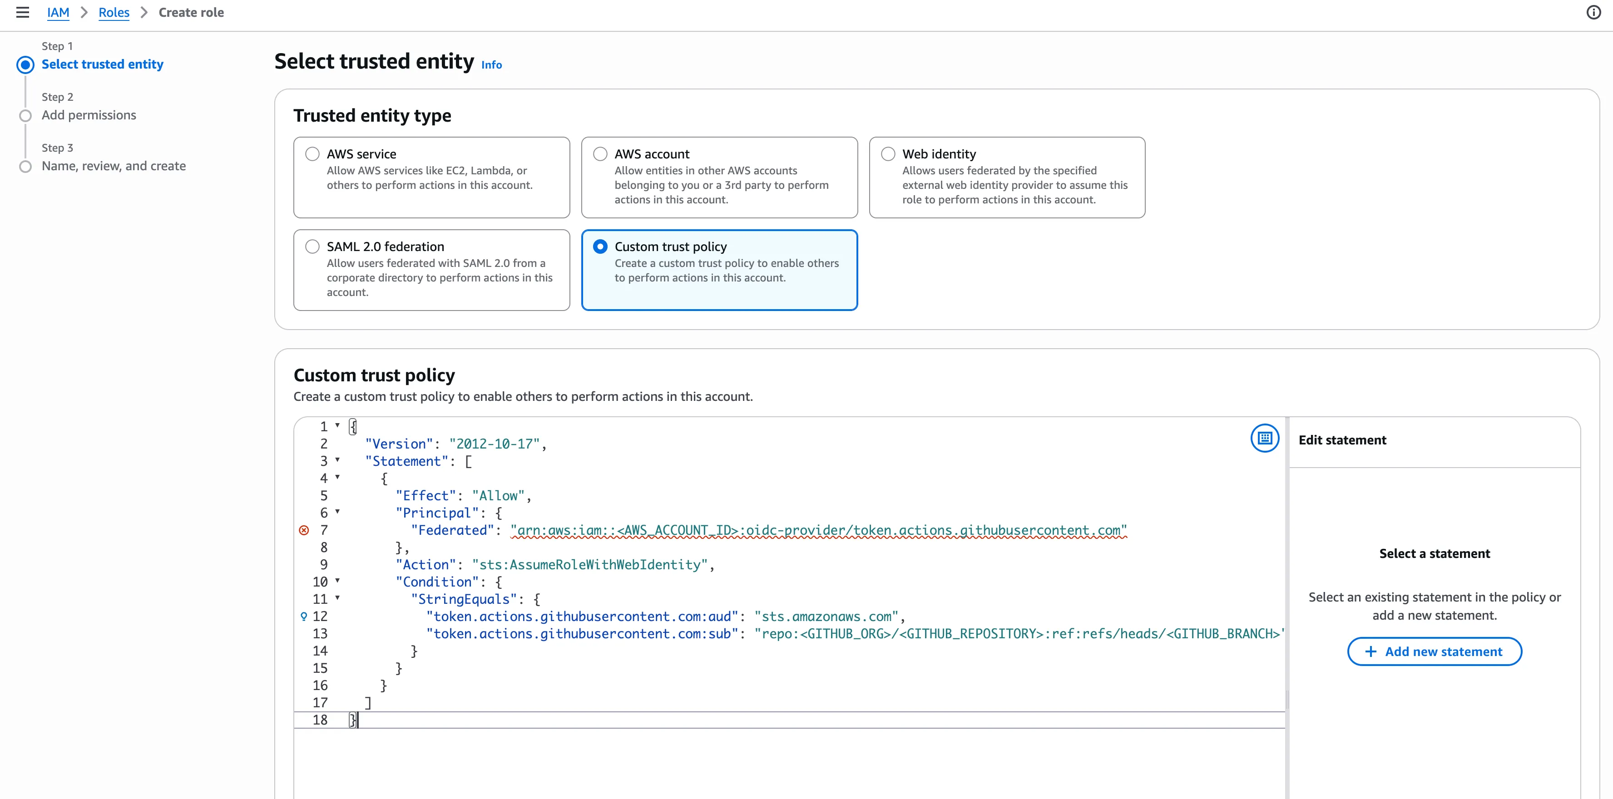The width and height of the screenshot is (1613, 799).
Task: Select the SAML 2.0 federation radio option
Action: coord(312,247)
